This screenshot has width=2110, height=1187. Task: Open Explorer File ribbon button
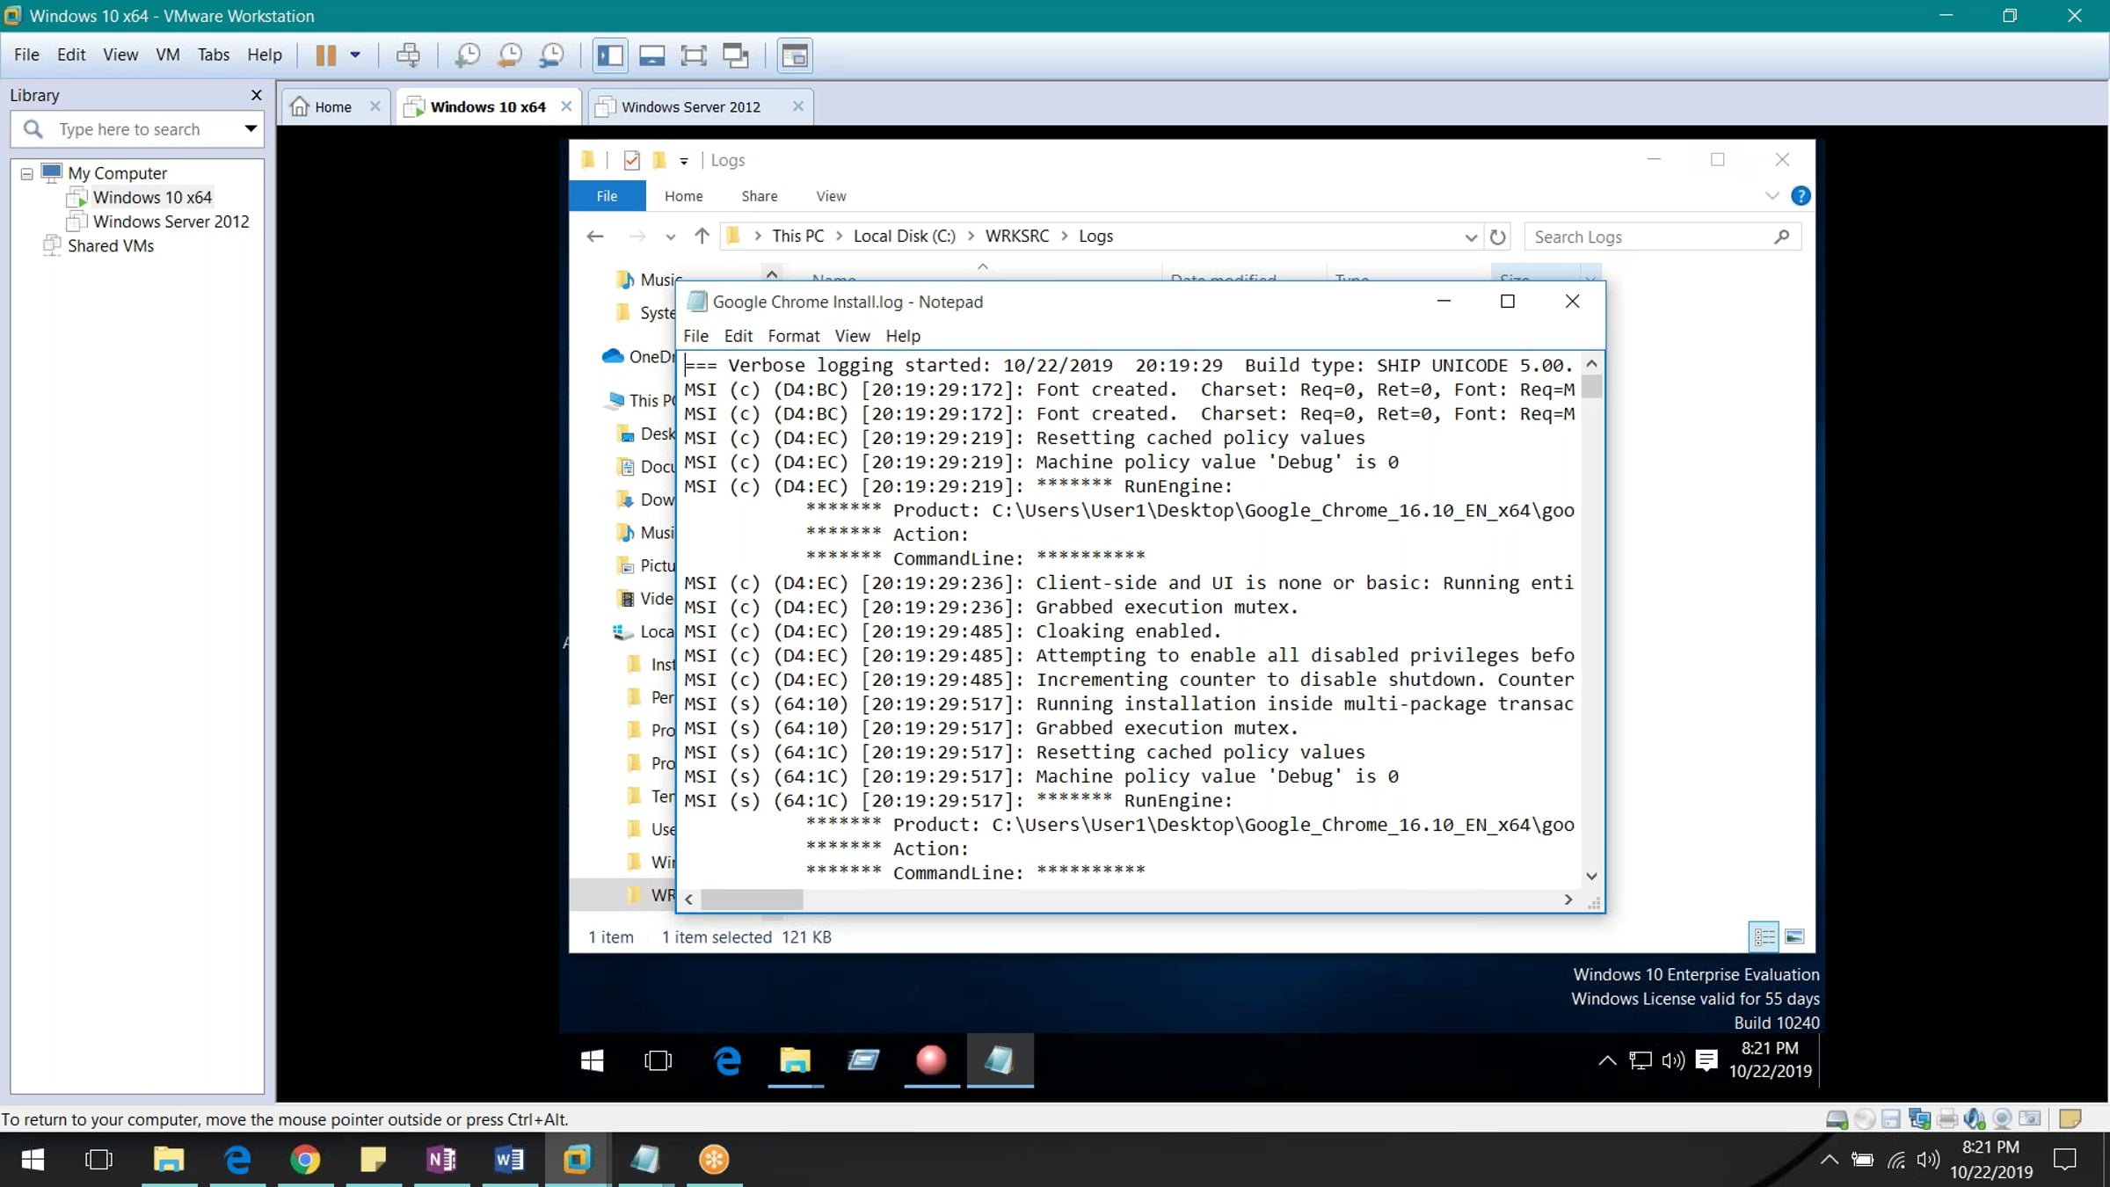(607, 196)
